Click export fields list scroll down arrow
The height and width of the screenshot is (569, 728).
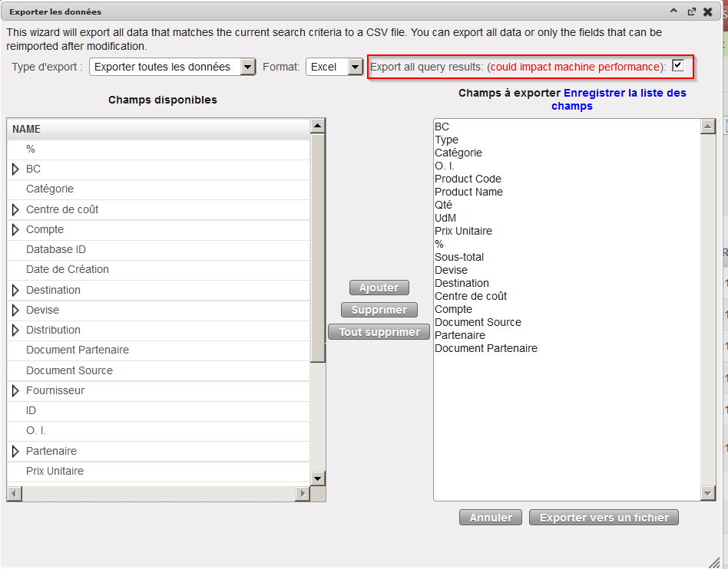707,493
